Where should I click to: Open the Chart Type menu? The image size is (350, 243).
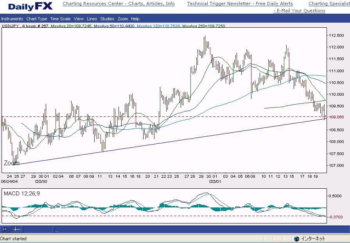point(37,19)
